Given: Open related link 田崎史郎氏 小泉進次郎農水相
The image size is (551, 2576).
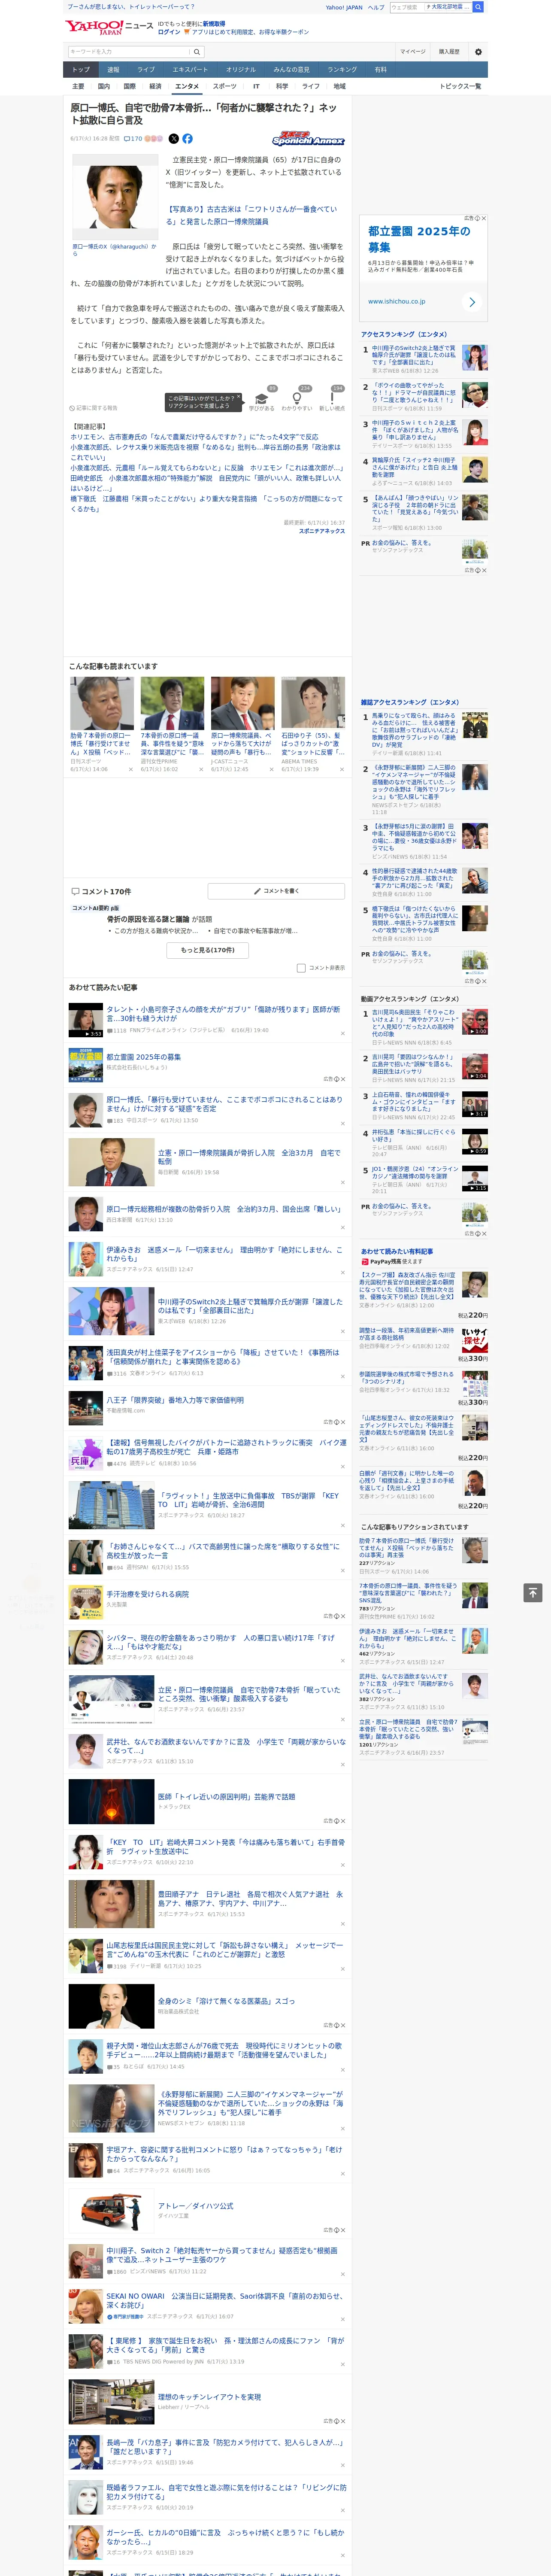Looking at the screenshot, I should point(206,483).
